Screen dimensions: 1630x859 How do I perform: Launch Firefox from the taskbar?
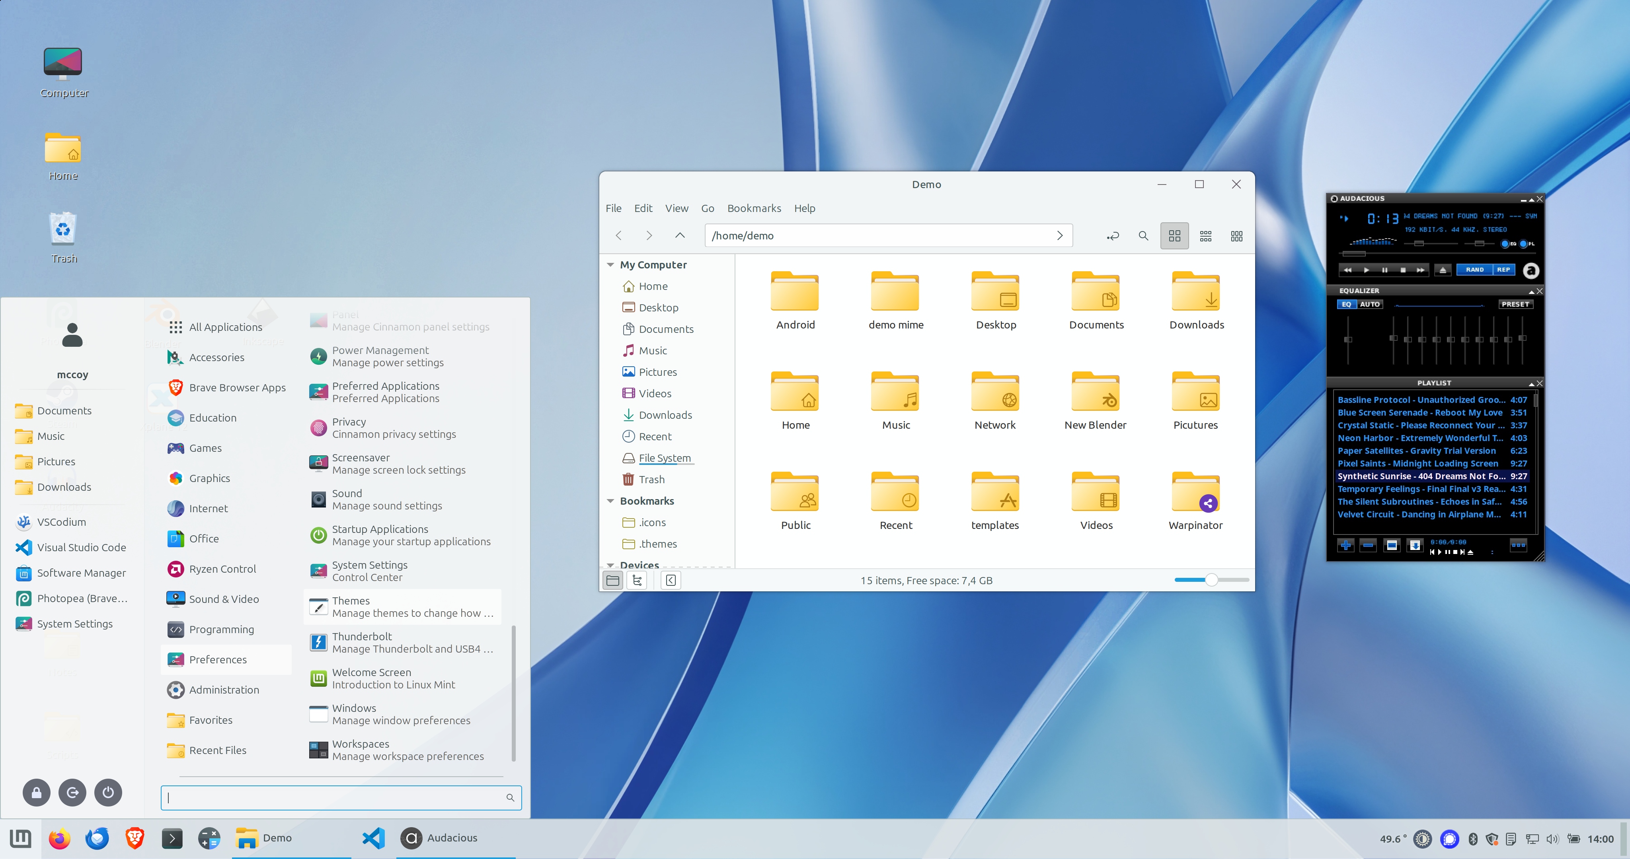click(59, 838)
